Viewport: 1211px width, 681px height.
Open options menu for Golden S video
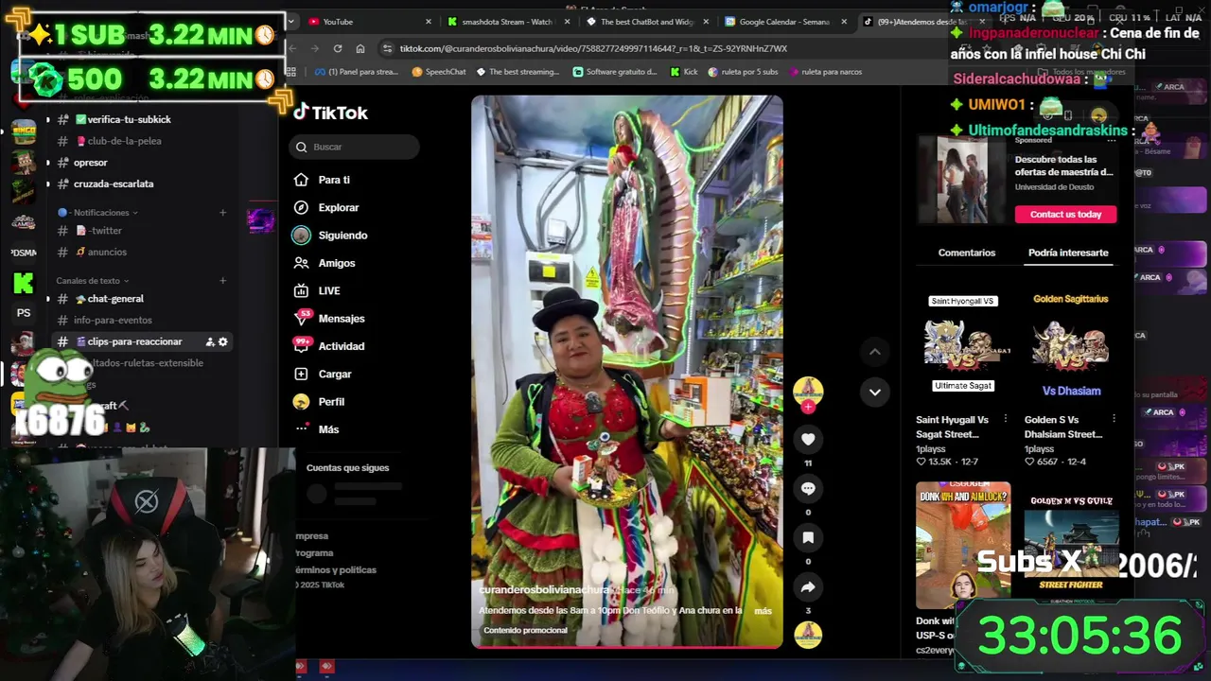[x=1114, y=419]
